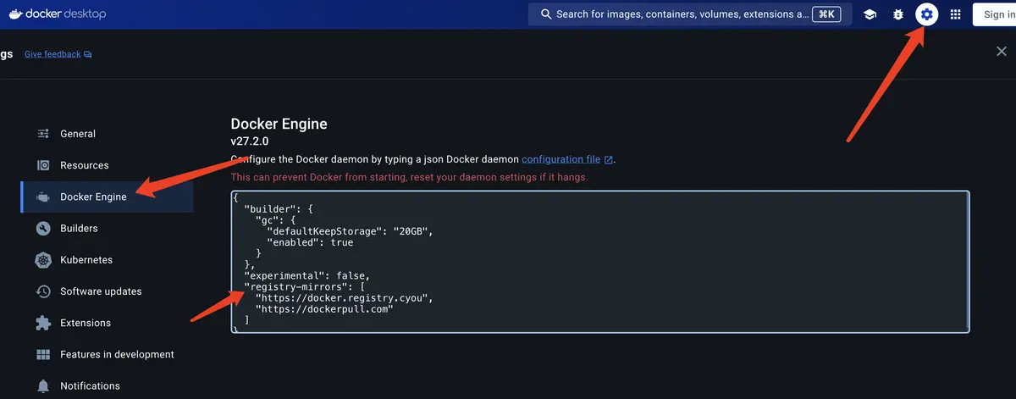Open Notifications settings

click(107, 385)
